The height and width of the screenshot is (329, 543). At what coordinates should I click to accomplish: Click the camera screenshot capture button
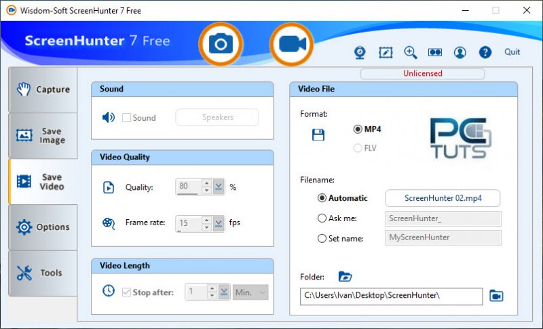[221, 44]
